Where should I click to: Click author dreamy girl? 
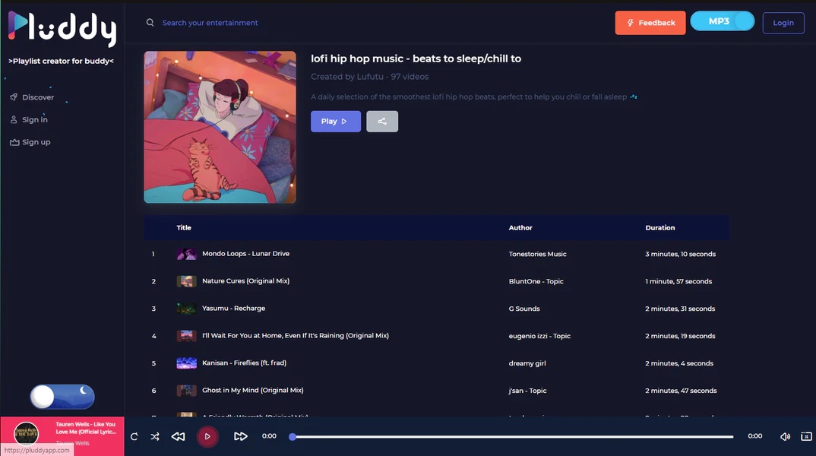527,363
